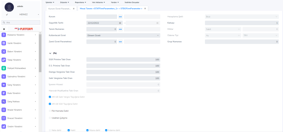Close the Kurum Ücret Parametreleri tab
This screenshot has width=283, height=132.
tap(74, 8)
